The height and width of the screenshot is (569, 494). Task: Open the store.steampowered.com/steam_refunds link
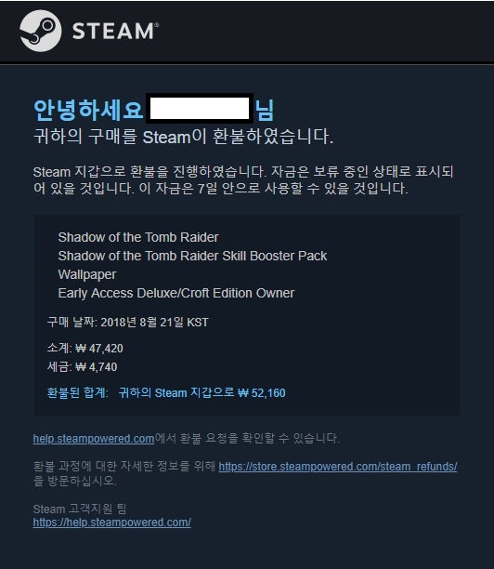pyautogui.click(x=338, y=467)
